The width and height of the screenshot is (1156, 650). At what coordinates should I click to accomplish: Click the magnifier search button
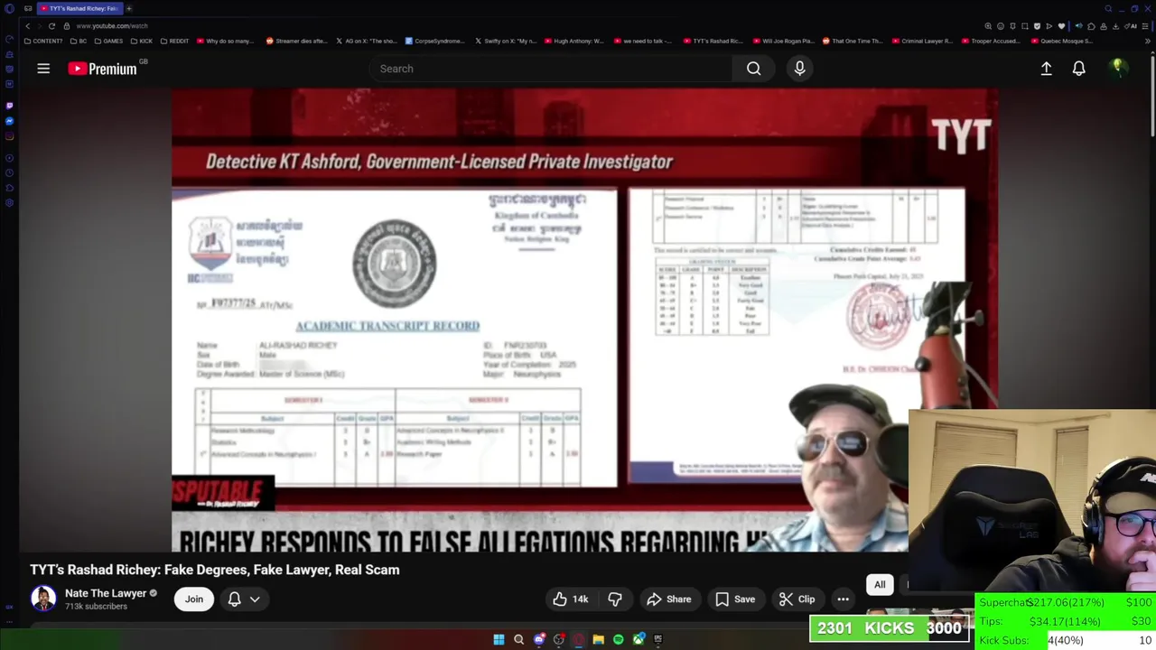click(x=753, y=69)
